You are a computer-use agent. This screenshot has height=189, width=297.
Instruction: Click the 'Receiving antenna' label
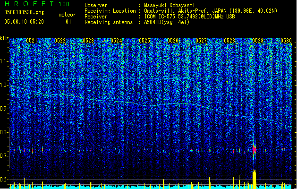pyautogui.click(x=109, y=22)
